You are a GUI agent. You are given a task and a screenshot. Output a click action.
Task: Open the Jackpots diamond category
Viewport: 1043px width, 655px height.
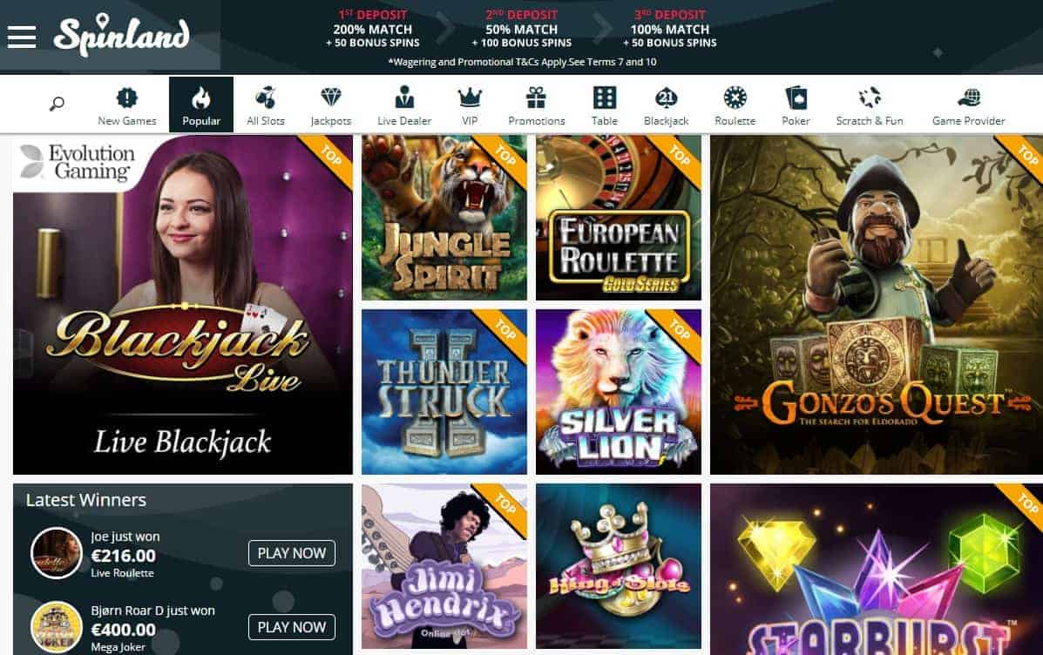tap(330, 105)
